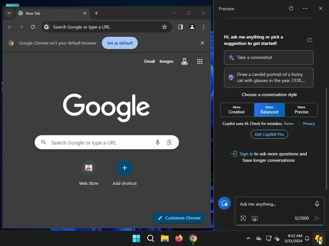329x246 pixels.
Task: Open the Windows Start menu
Action: (136, 238)
